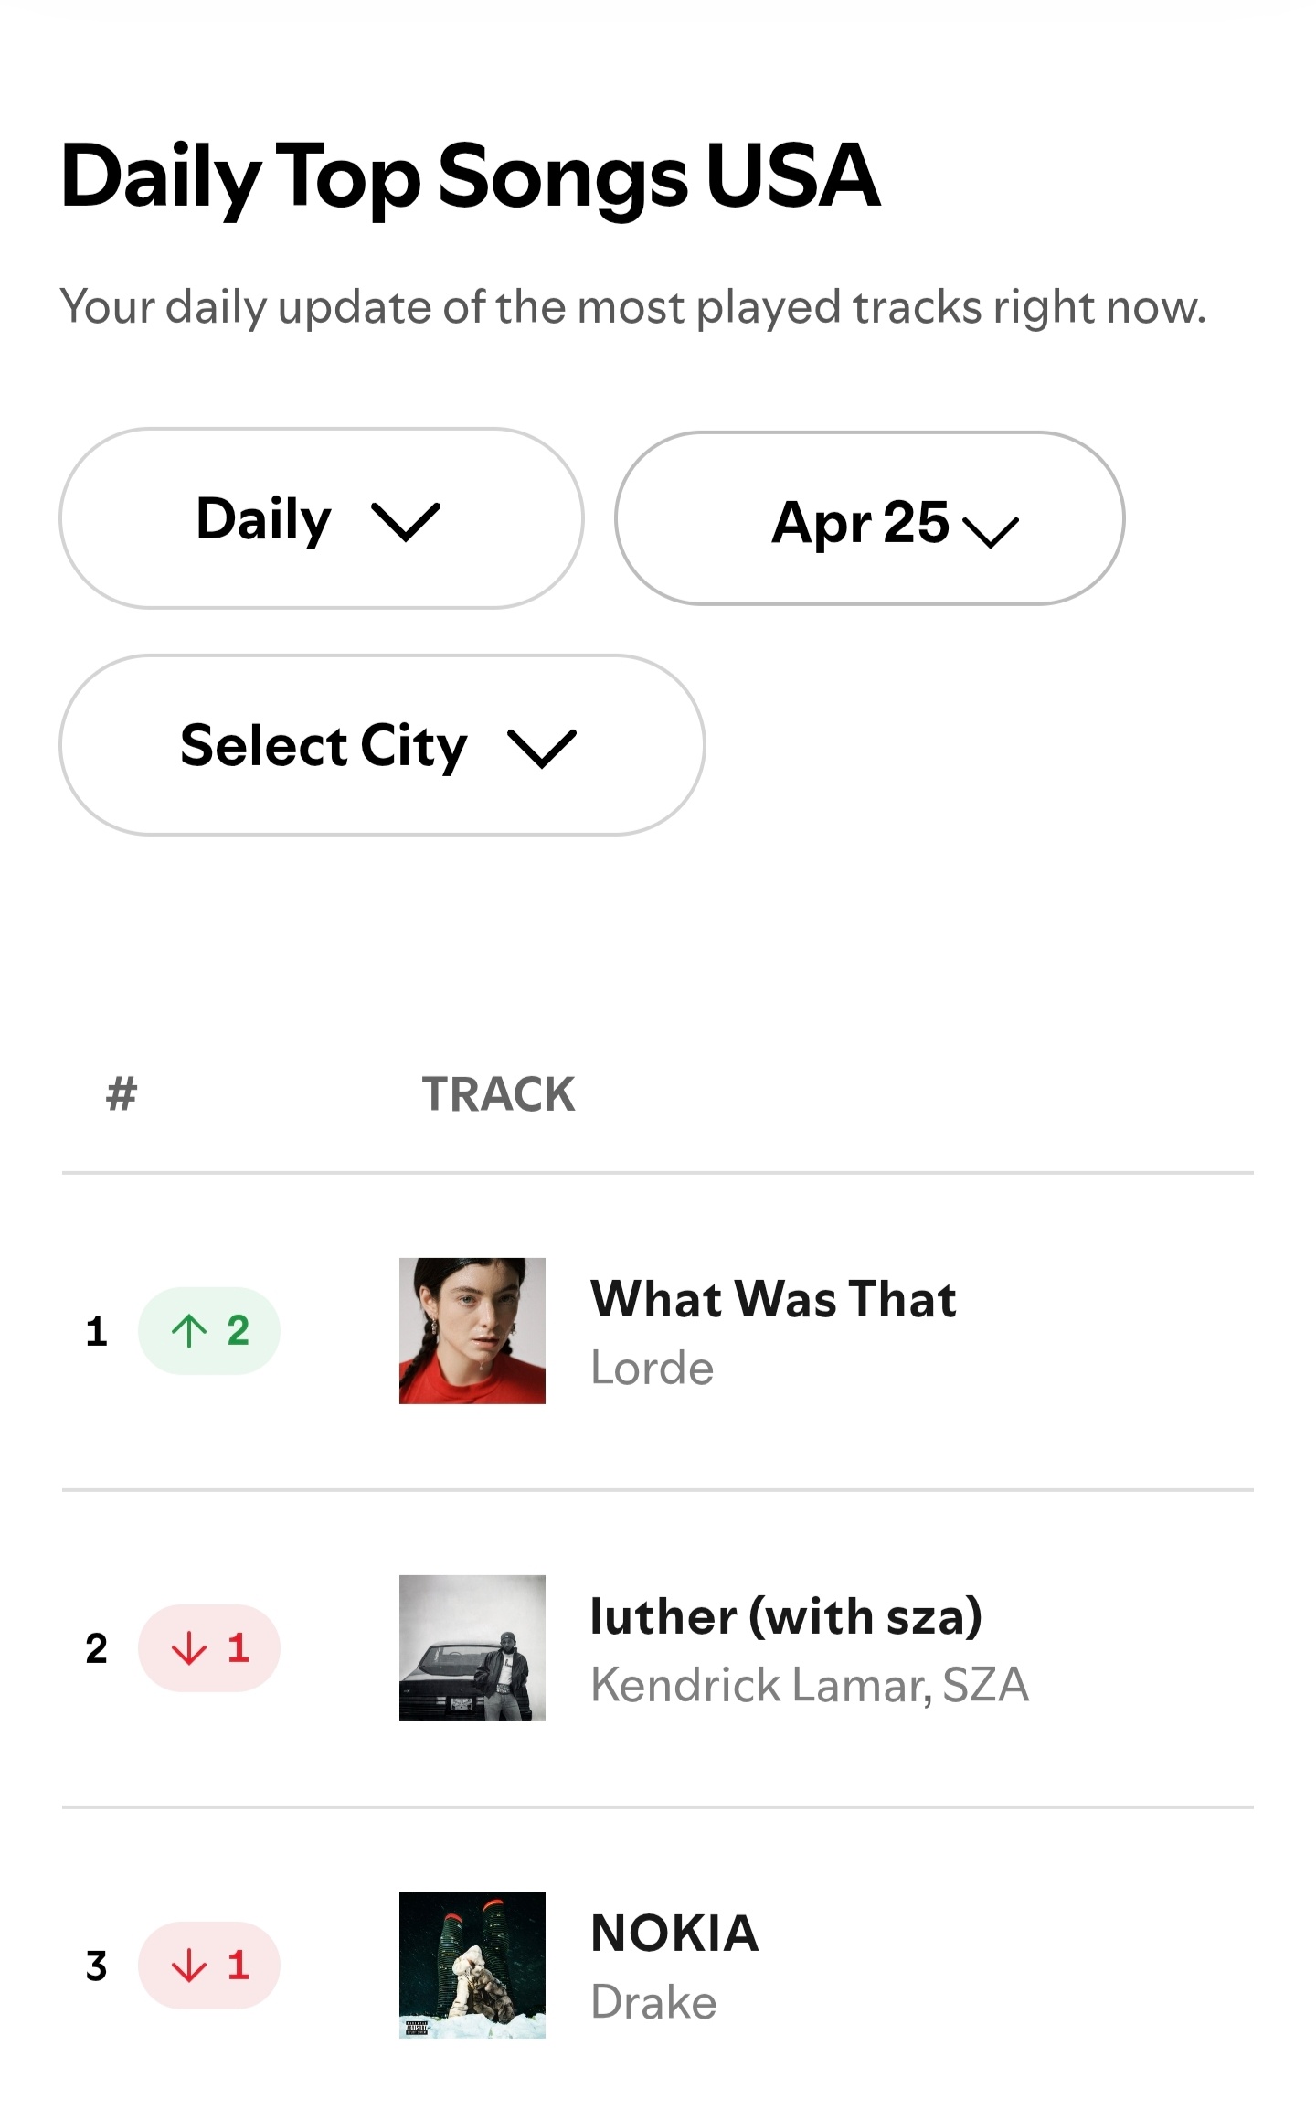Go to artist Drake
This screenshot has width=1316, height=2110.
(x=653, y=2002)
